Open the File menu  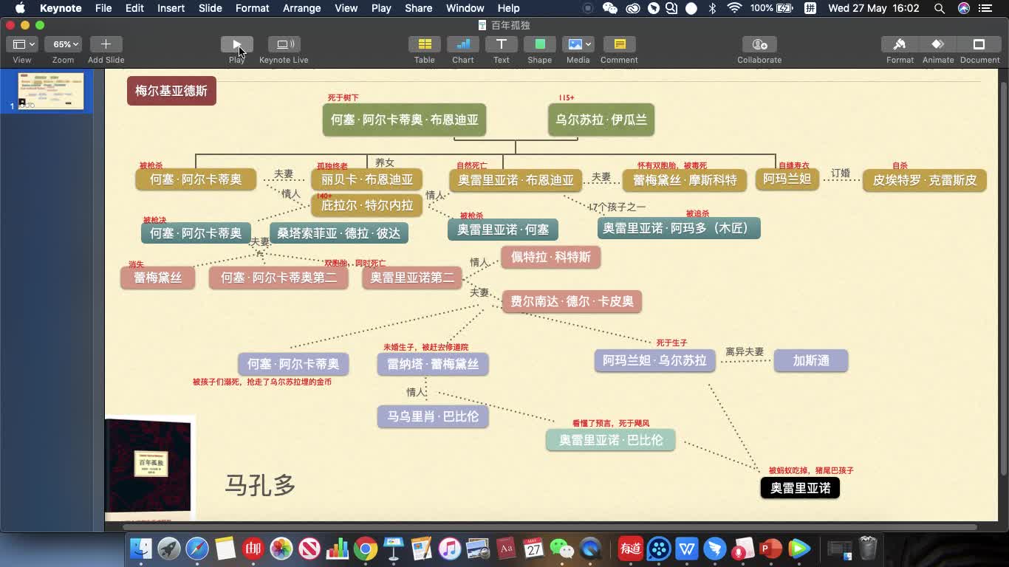(103, 8)
